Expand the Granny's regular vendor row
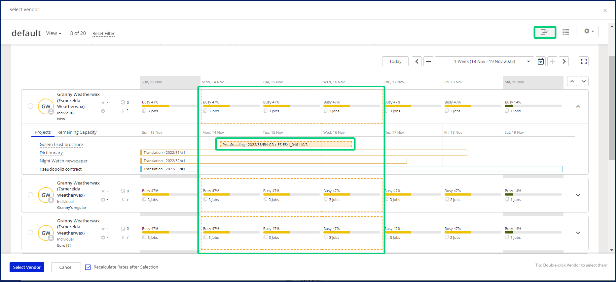 (578, 195)
